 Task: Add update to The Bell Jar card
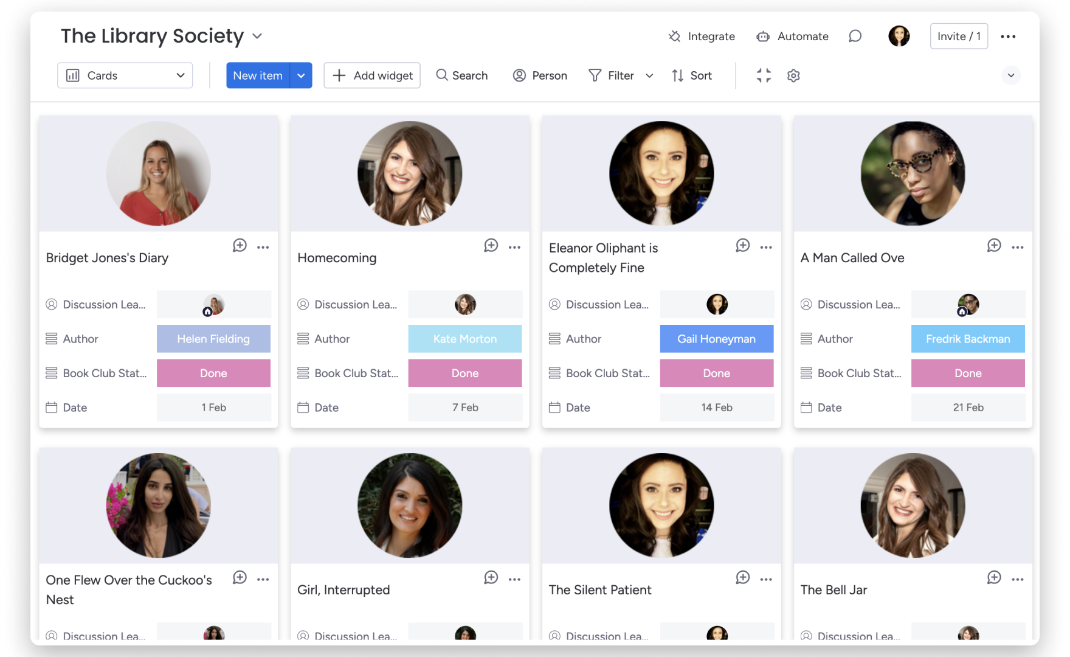tap(993, 577)
